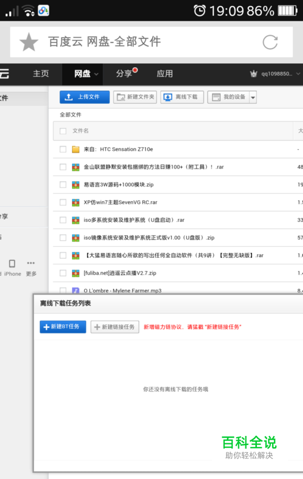Screen dimensions: 303x479
Task: Check the 易语言3W源码 zip checkbox
Action: 63,184
